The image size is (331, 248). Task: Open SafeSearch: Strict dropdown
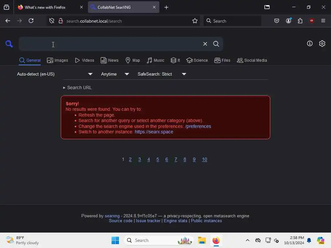click(x=162, y=74)
